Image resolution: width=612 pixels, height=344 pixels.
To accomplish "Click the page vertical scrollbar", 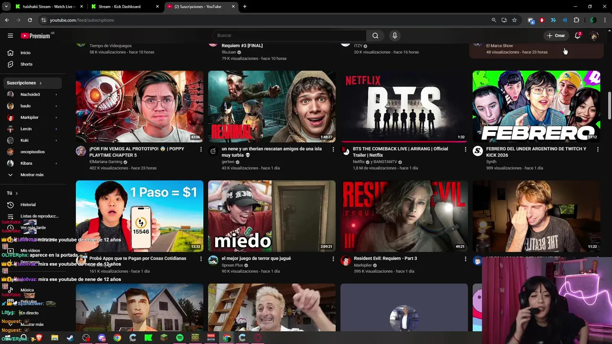I will 609,105.
